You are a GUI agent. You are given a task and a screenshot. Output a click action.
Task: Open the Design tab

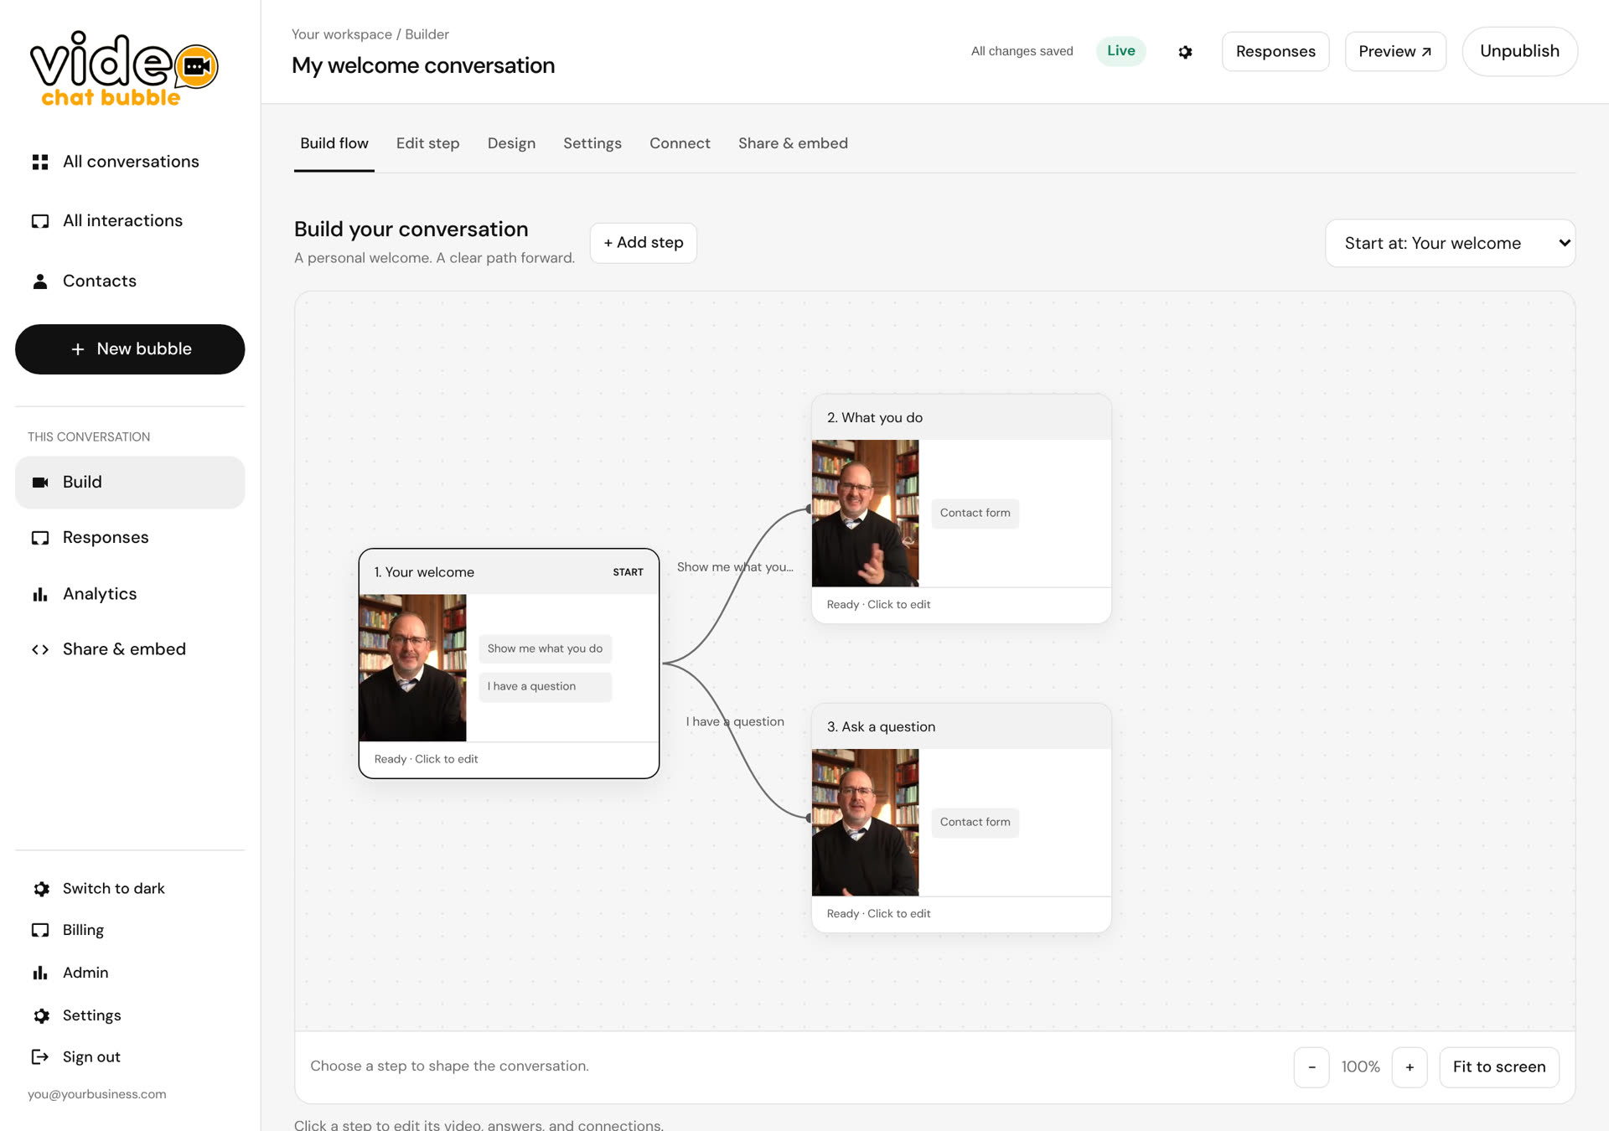[511, 143]
